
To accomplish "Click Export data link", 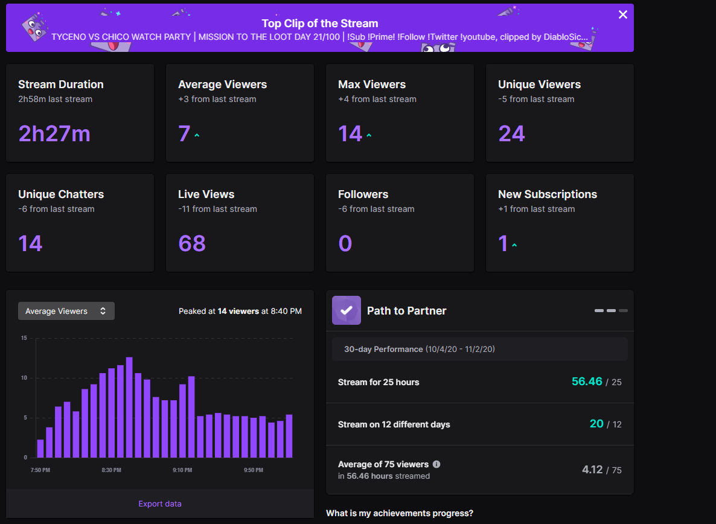I will click(160, 504).
